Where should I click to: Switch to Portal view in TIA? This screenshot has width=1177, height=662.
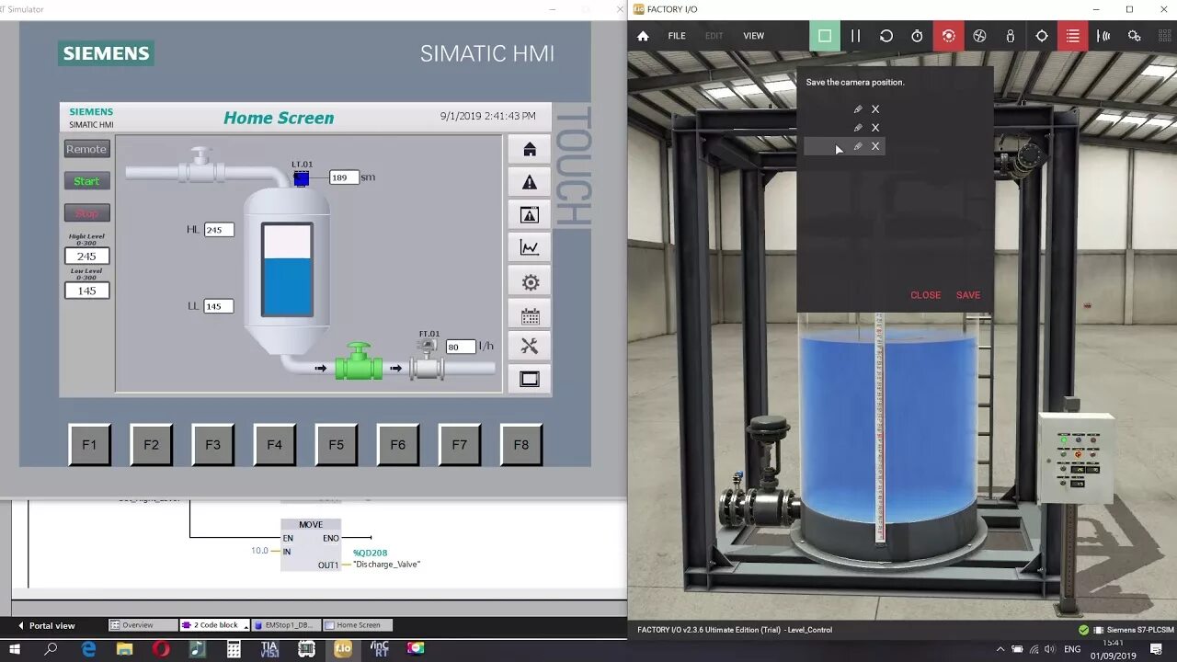(x=46, y=625)
